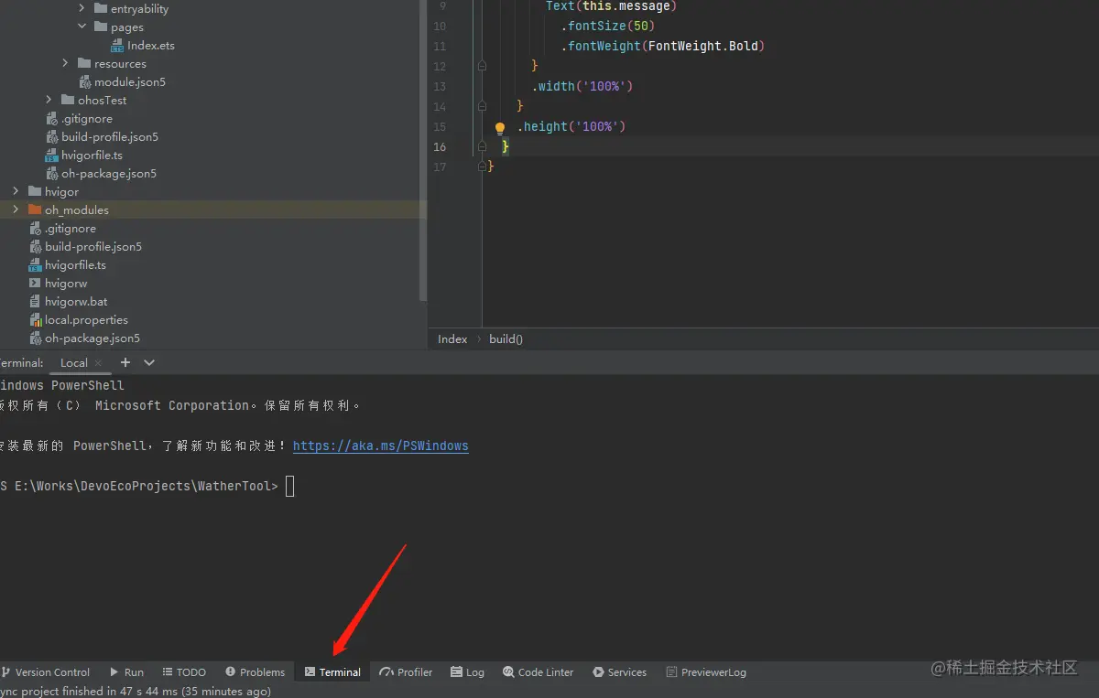
Task: Click the build() breadcrumb
Action: [x=506, y=339]
